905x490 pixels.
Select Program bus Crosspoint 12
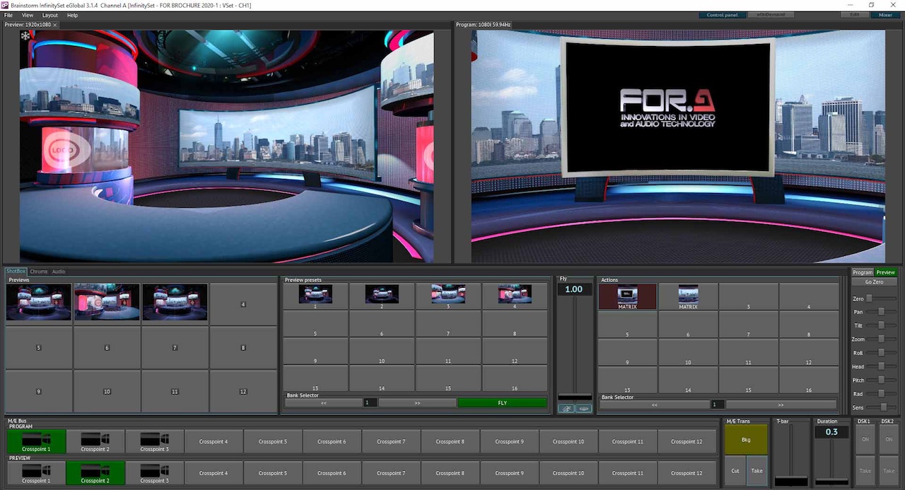687,441
